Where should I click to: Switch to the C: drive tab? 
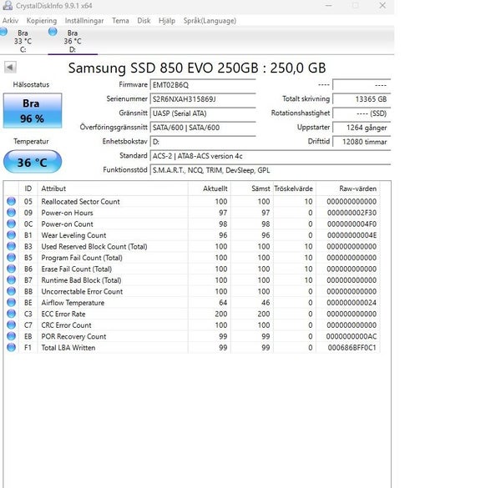23,41
